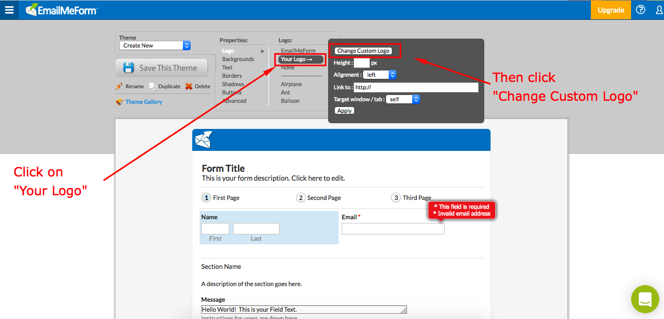Image resolution: width=664 pixels, height=319 pixels.
Task: Click the Last name input field
Action: pyautogui.click(x=256, y=229)
